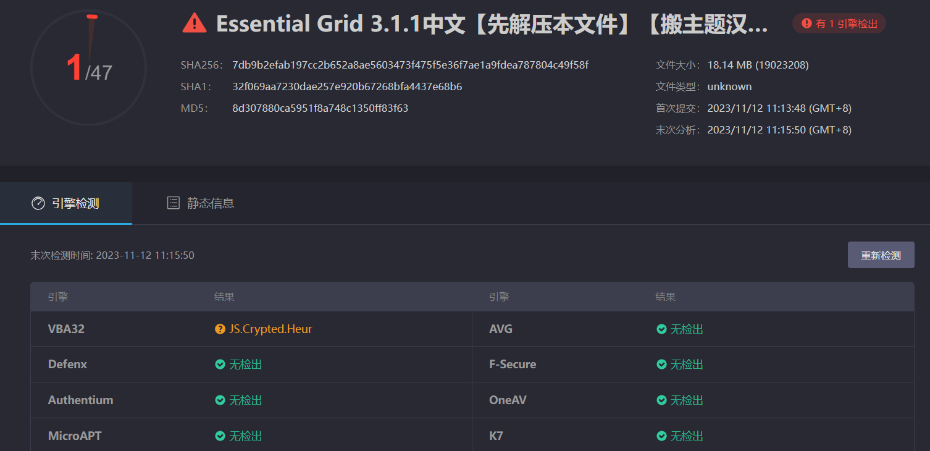Click the green check icon in F-Secure row
Screen dimensions: 930x451
click(x=661, y=365)
